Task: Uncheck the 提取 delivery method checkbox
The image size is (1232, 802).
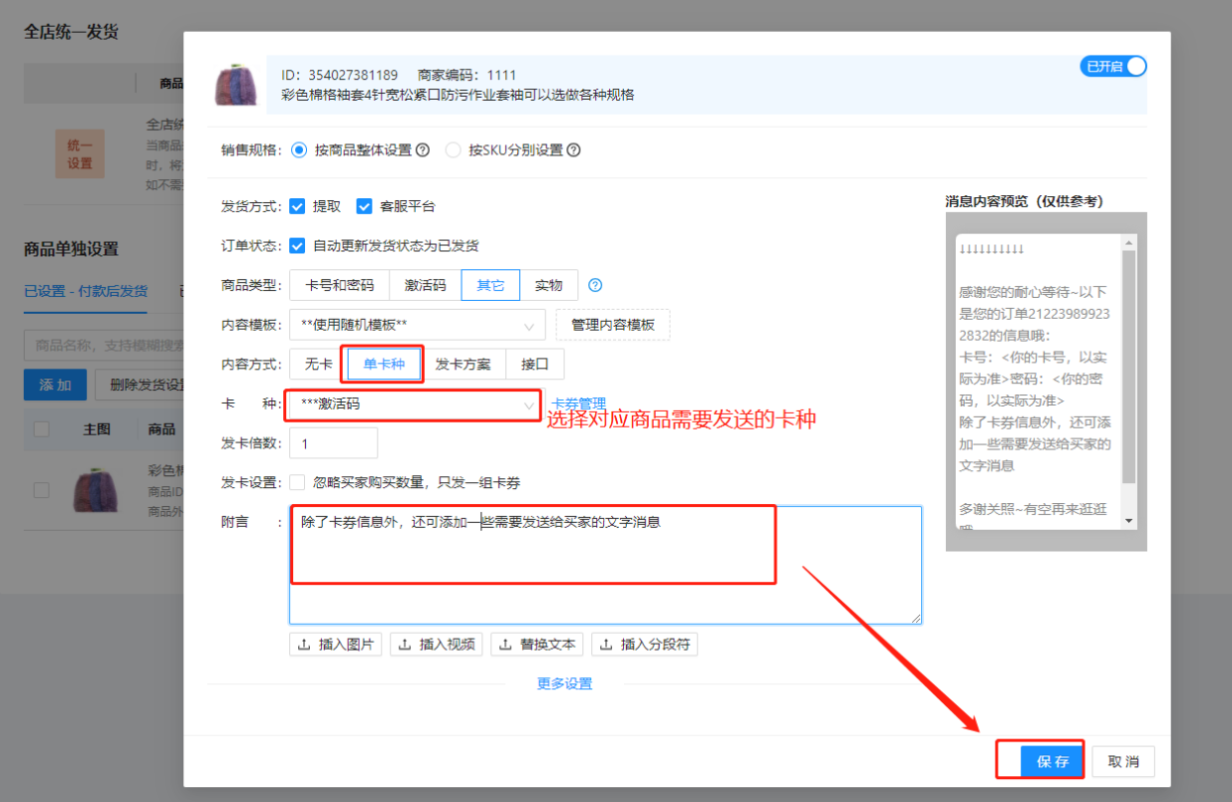Action: 297,206
